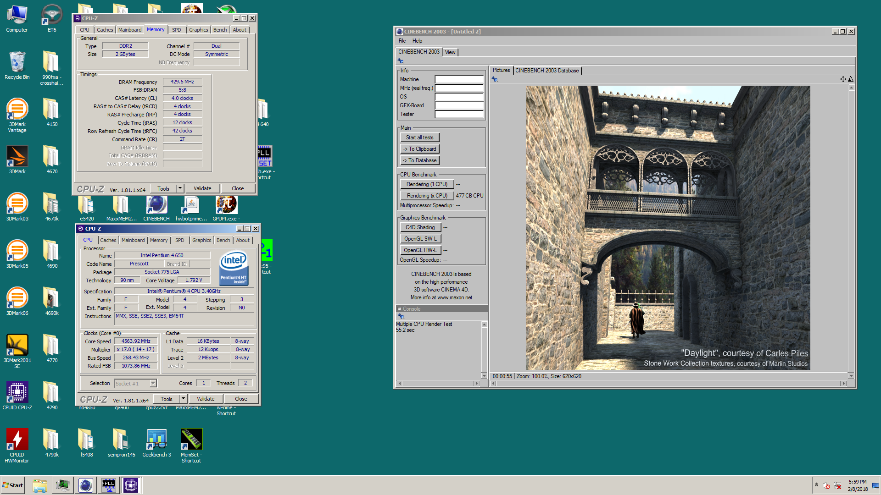The image size is (881, 495).
Task: Launch the 3DMark shortcut
Action: (17, 160)
